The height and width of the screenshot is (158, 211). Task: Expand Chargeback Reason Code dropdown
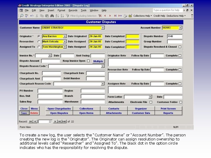tap(103, 84)
